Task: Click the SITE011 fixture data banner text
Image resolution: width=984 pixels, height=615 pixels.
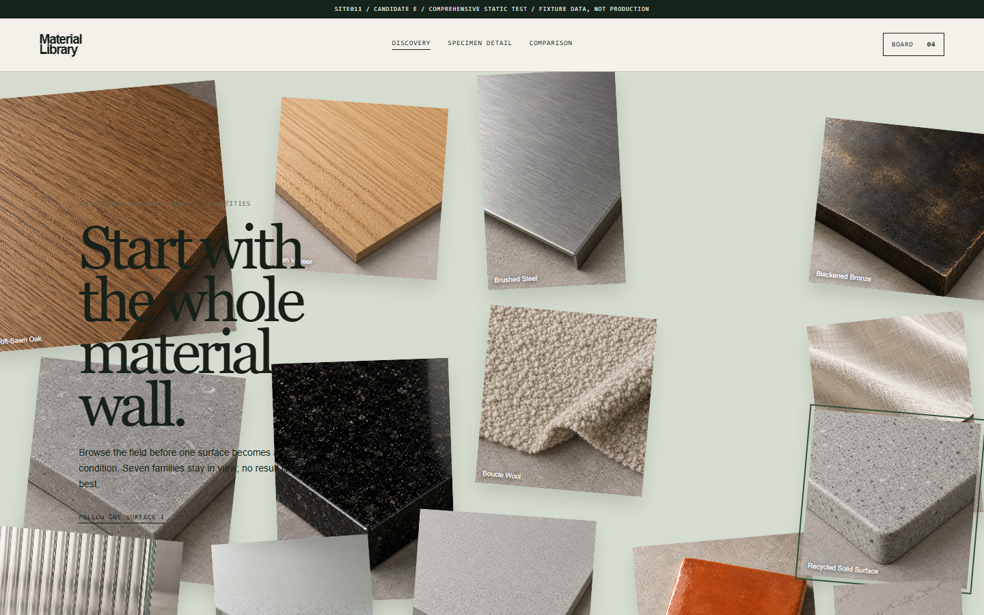Action: point(491,9)
